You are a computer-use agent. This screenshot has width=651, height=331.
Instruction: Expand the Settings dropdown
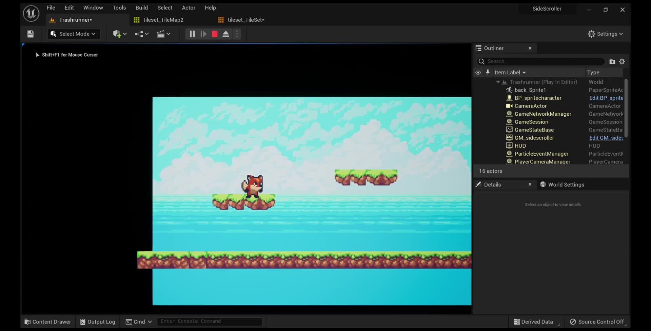point(606,34)
